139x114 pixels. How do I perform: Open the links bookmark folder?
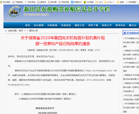(x=99, y=2)
